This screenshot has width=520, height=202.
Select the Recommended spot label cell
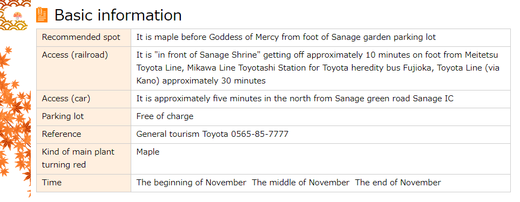[x=84, y=38]
